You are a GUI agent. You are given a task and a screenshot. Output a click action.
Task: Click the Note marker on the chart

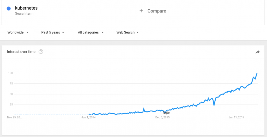pos(166,113)
